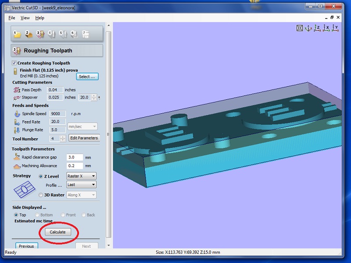Click the panel scroll up arrow
The height and width of the screenshot is (263, 351).
point(108,26)
